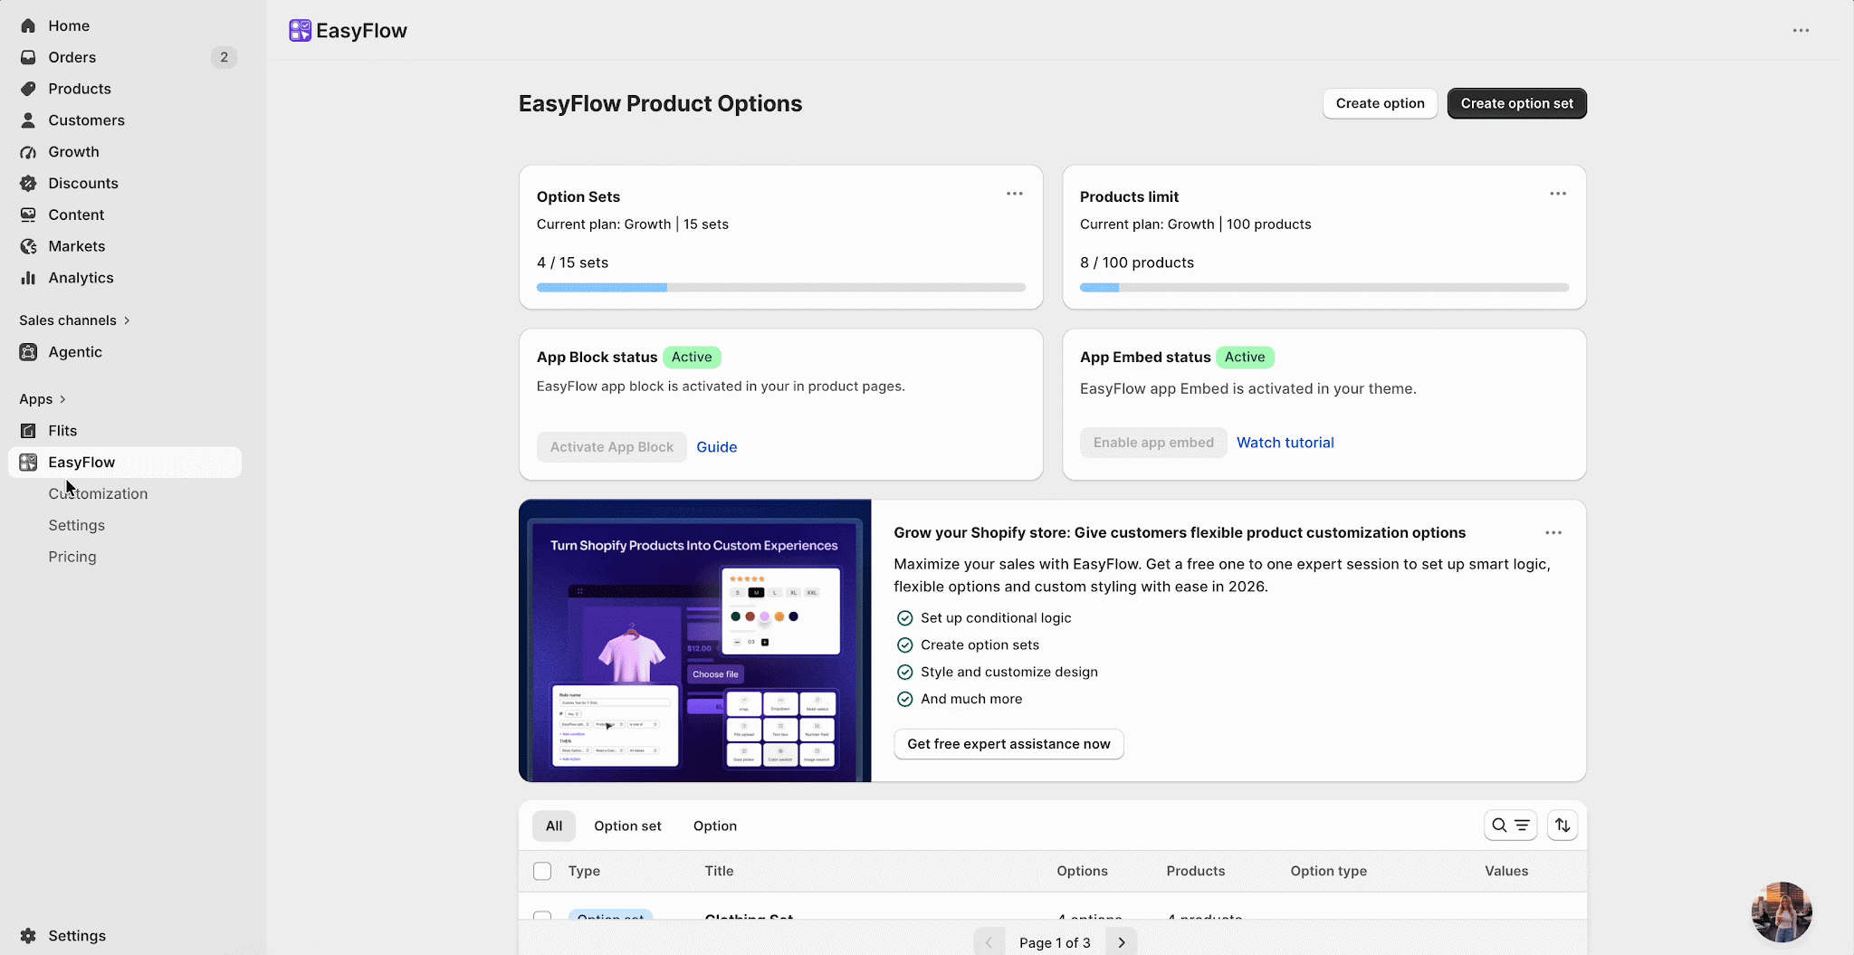Tick the select-all checkbox in table header
The width and height of the screenshot is (1854, 955).
(x=542, y=871)
